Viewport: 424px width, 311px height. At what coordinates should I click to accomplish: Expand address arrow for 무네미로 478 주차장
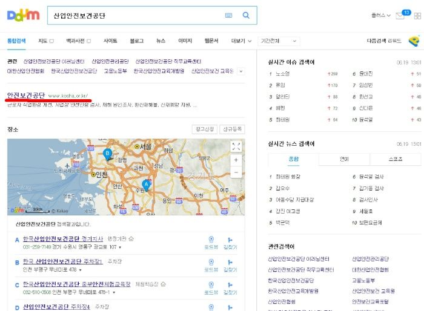(x=81, y=270)
